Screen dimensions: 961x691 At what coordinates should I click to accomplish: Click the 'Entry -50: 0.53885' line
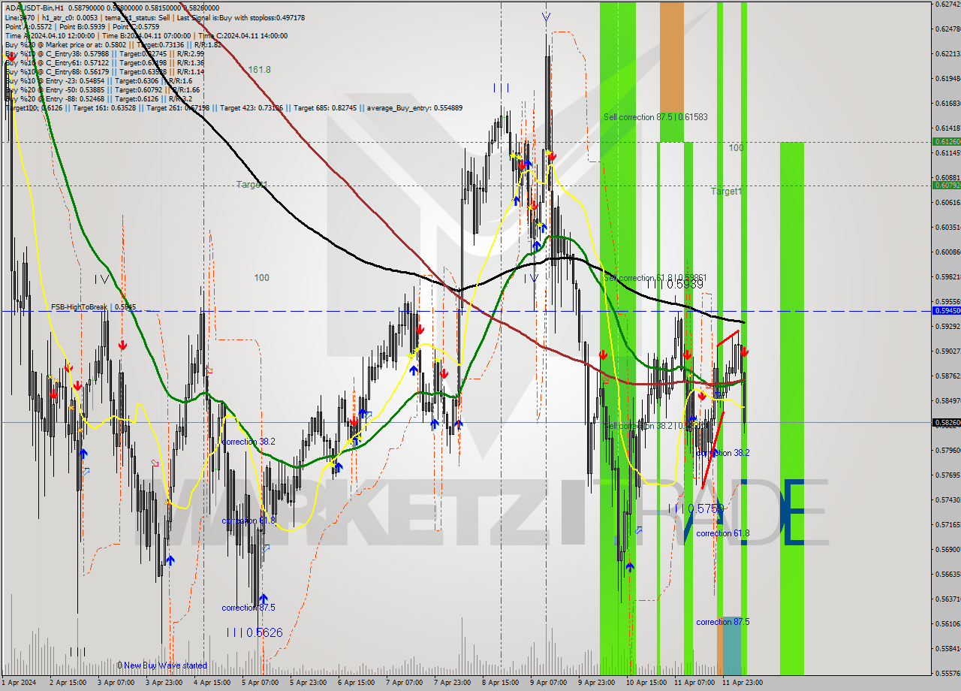pyautogui.click(x=76, y=90)
